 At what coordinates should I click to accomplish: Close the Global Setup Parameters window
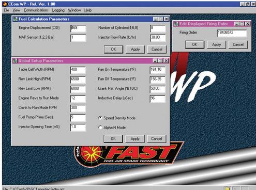[166, 61]
